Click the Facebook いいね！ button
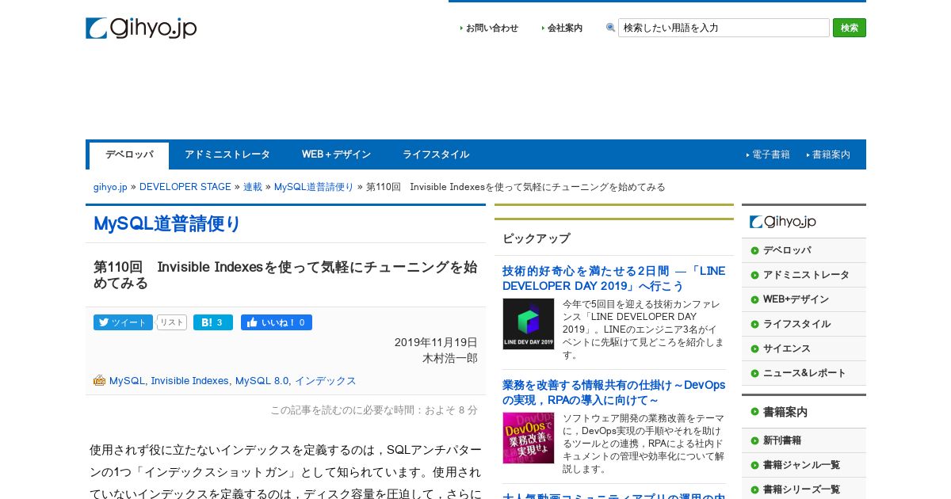 277,322
